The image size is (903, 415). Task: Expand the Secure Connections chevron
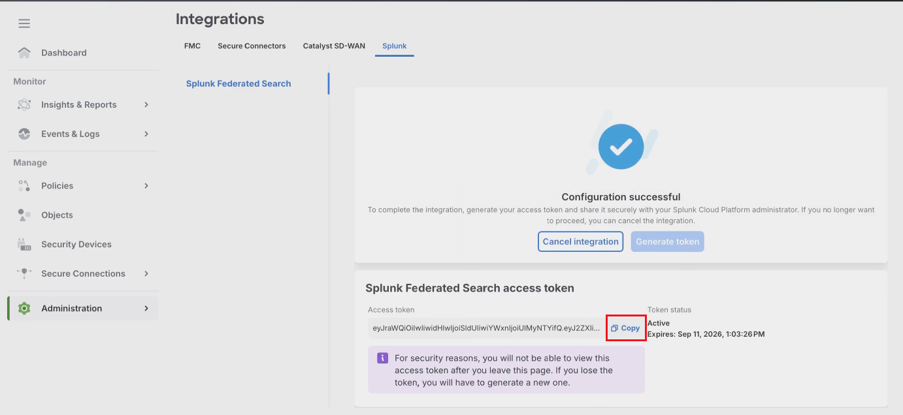[x=146, y=273]
